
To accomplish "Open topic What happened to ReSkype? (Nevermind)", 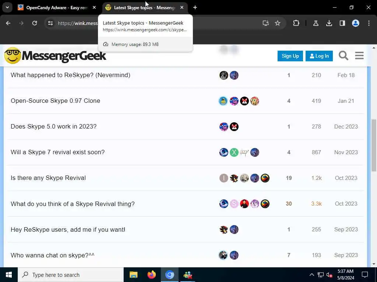I will click(x=70, y=75).
